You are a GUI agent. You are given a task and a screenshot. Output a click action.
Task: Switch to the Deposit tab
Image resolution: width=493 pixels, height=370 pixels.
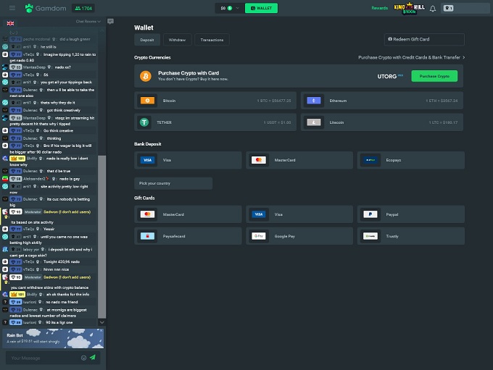pyautogui.click(x=147, y=40)
